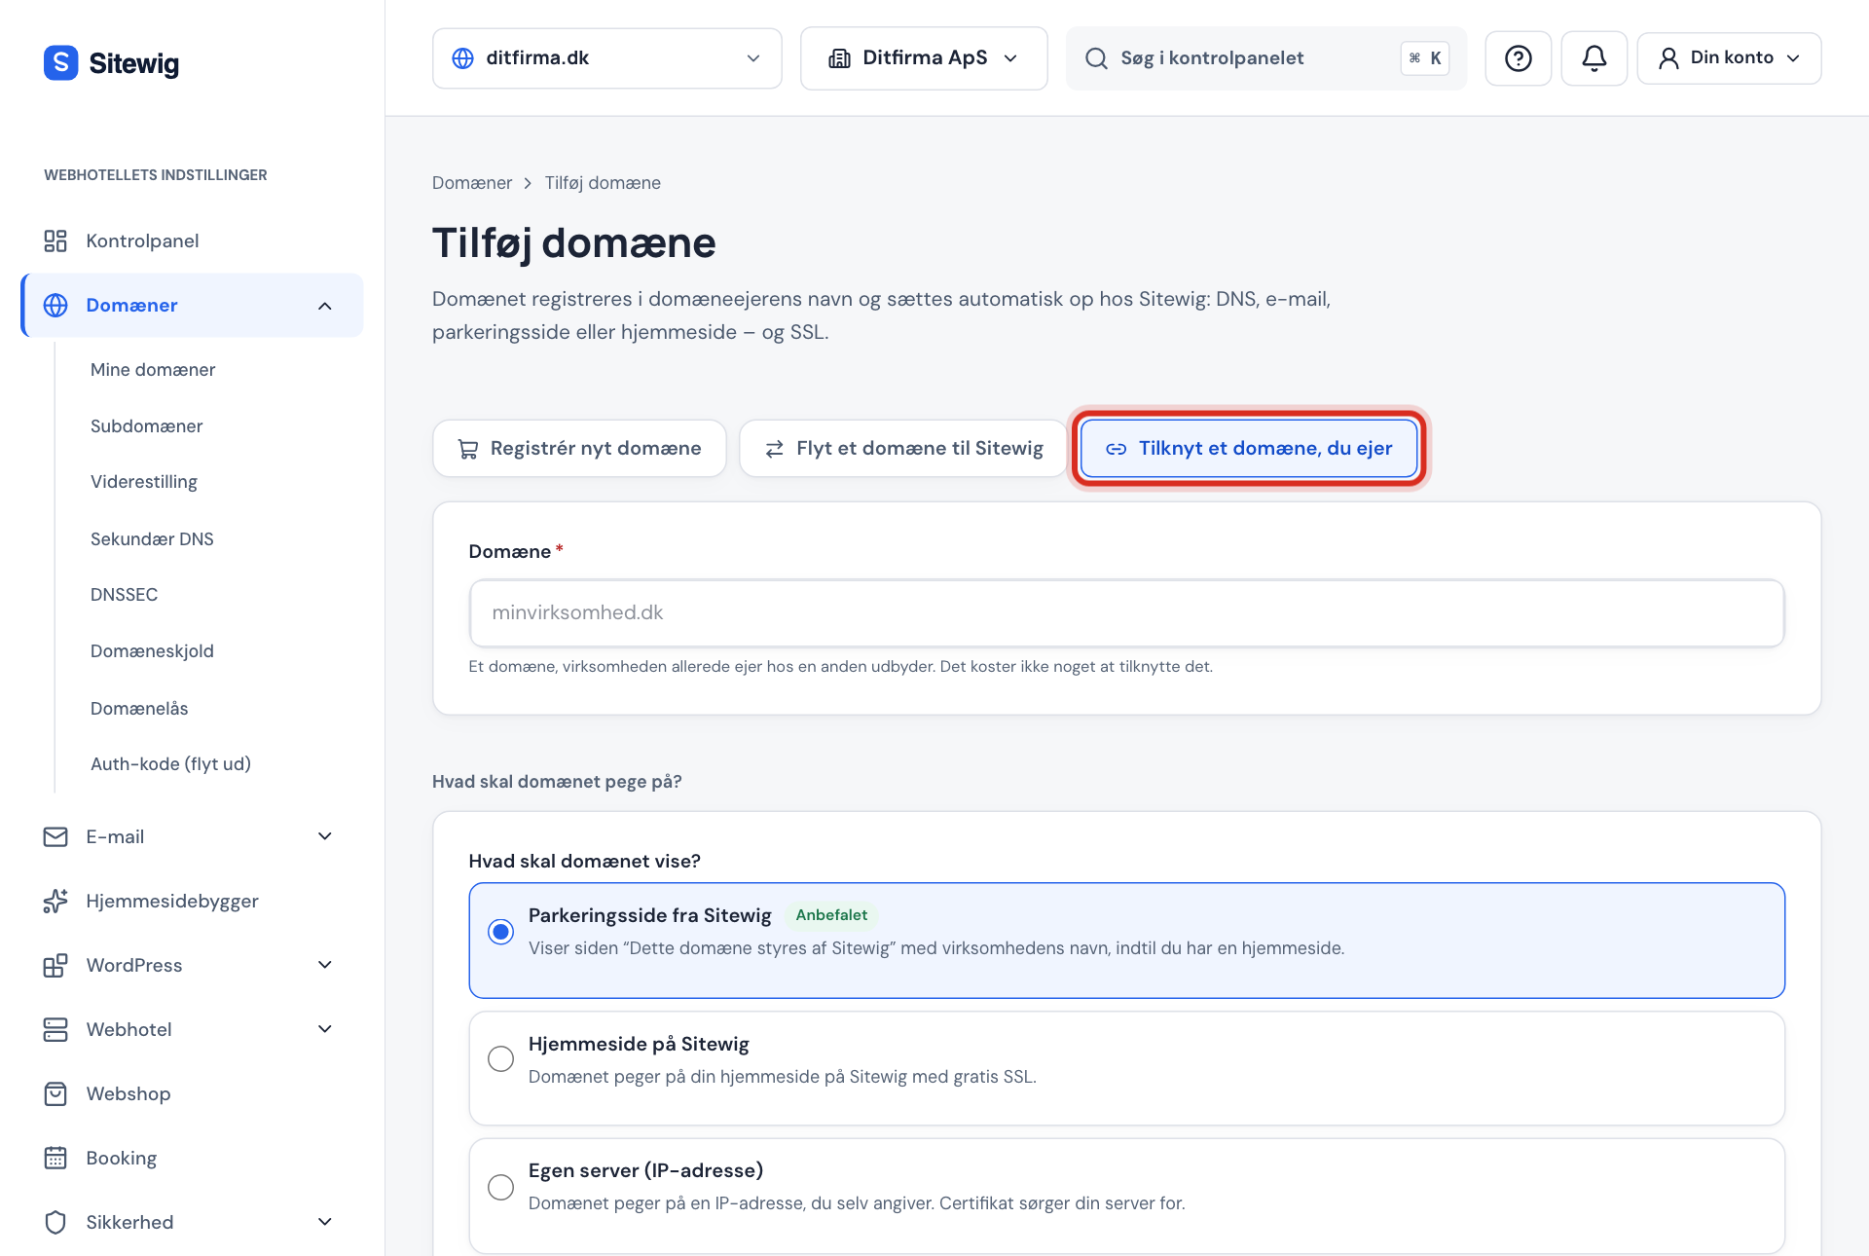
Task: Expand the WordPress sidebar section chevron
Action: [325, 965]
